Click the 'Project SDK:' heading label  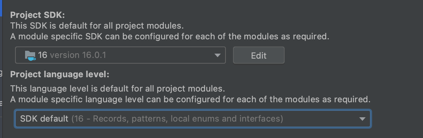pos(38,15)
